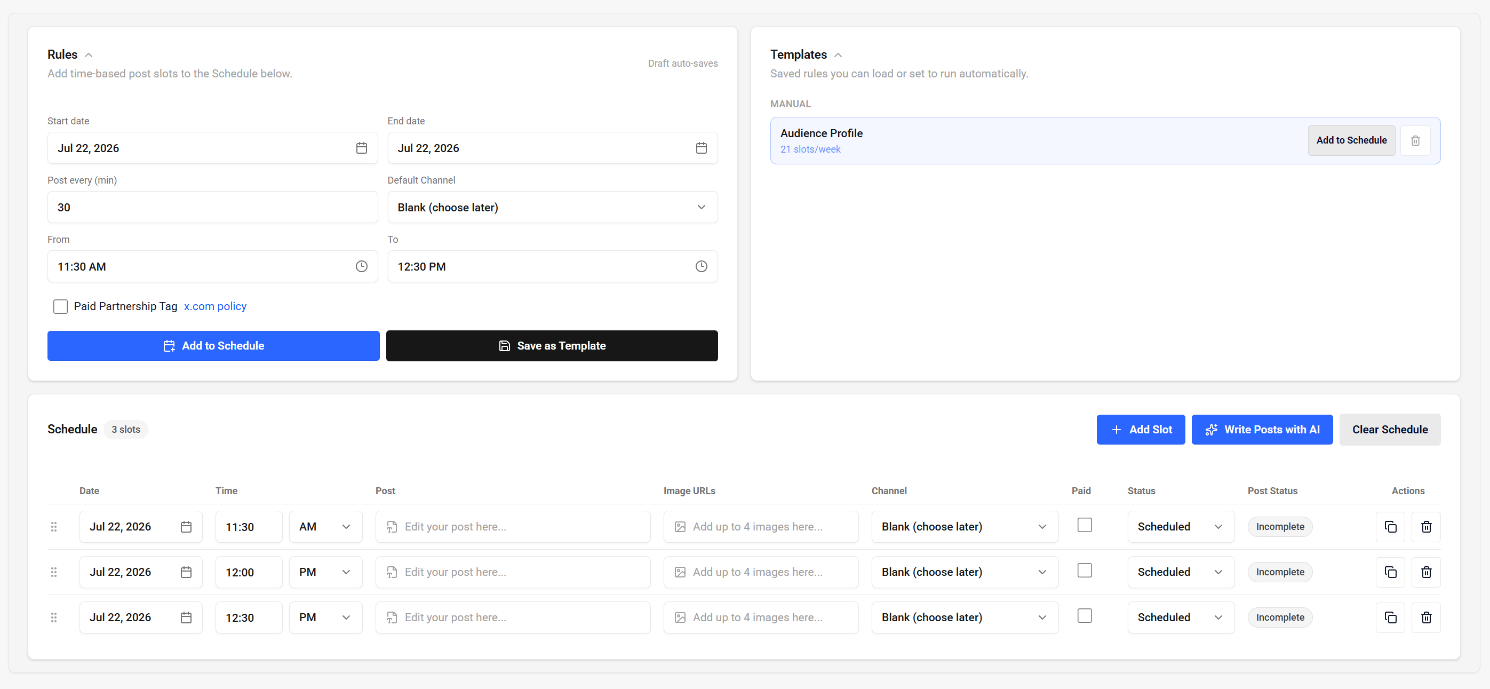Open the date calendar icon in the 12:00 row
1490x689 pixels.
tap(186, 572)
